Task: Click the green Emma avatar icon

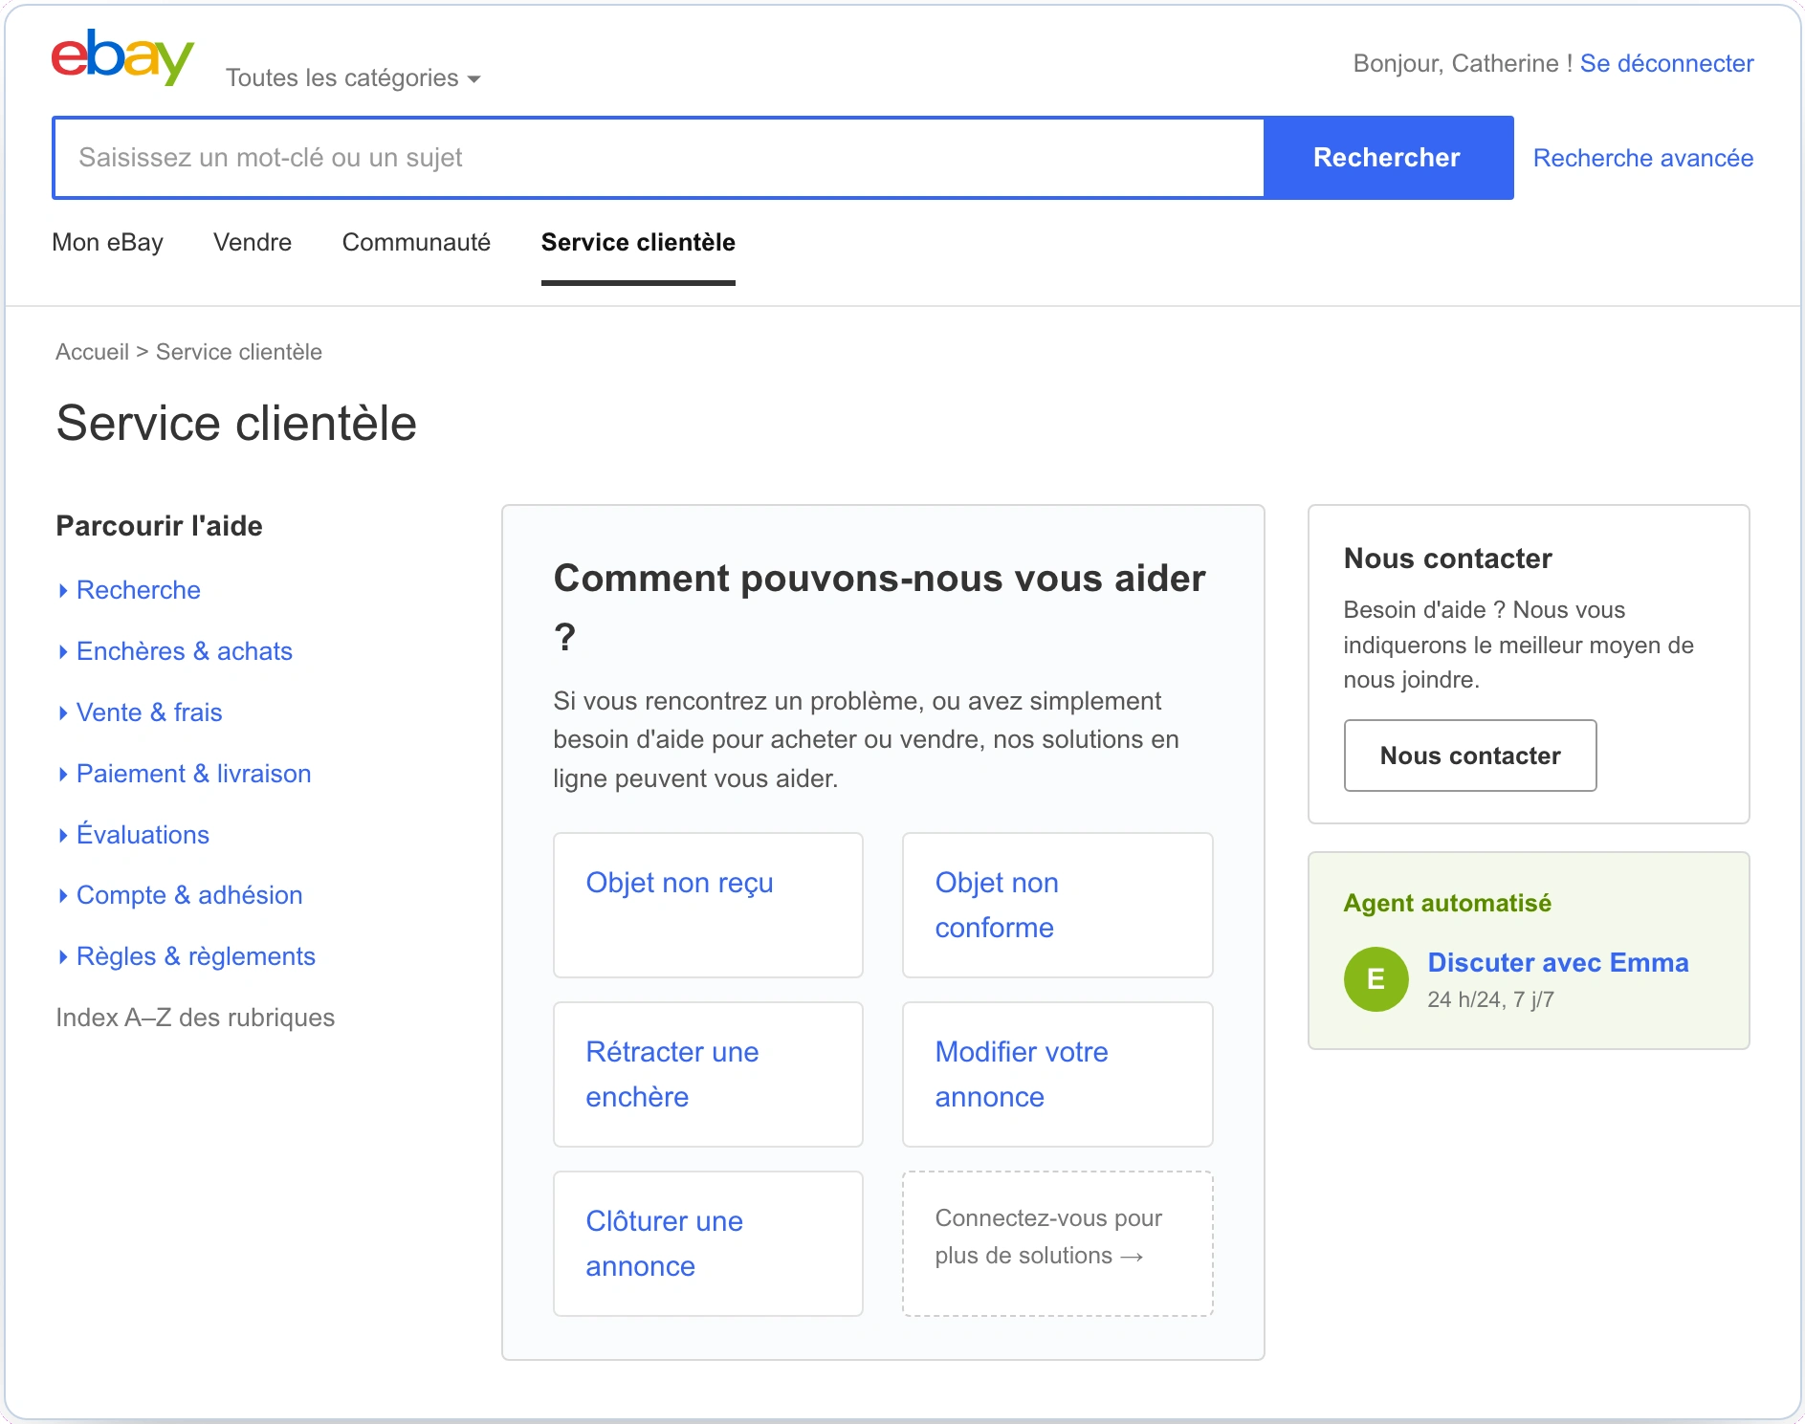Action: [x=1376, y=979]
